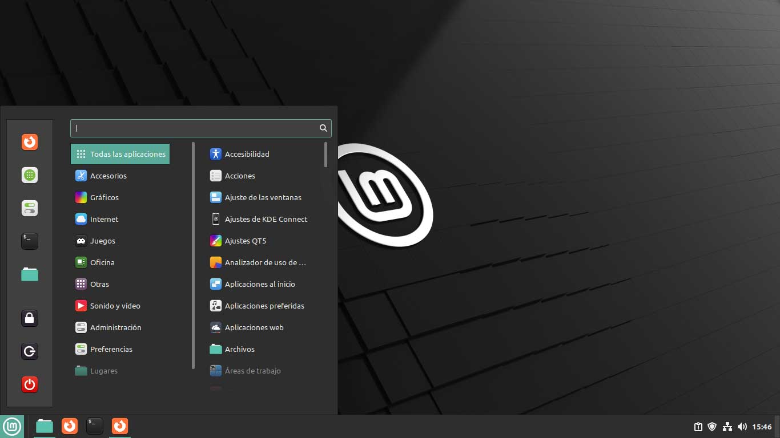780x438 pixels.
Task: Switch to the running Firefox taskbar window
Action: click(120, 426)
